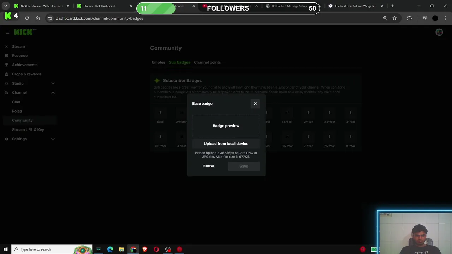This screenshot has height=254, width=452.
Task: Go to browser home page
Action: pyautogui.click(x=38, y=18)
